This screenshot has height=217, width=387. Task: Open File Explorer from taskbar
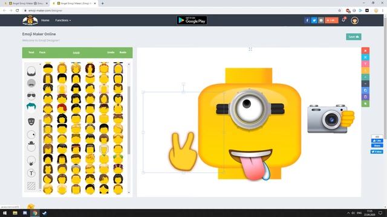(x=15, y=213)
